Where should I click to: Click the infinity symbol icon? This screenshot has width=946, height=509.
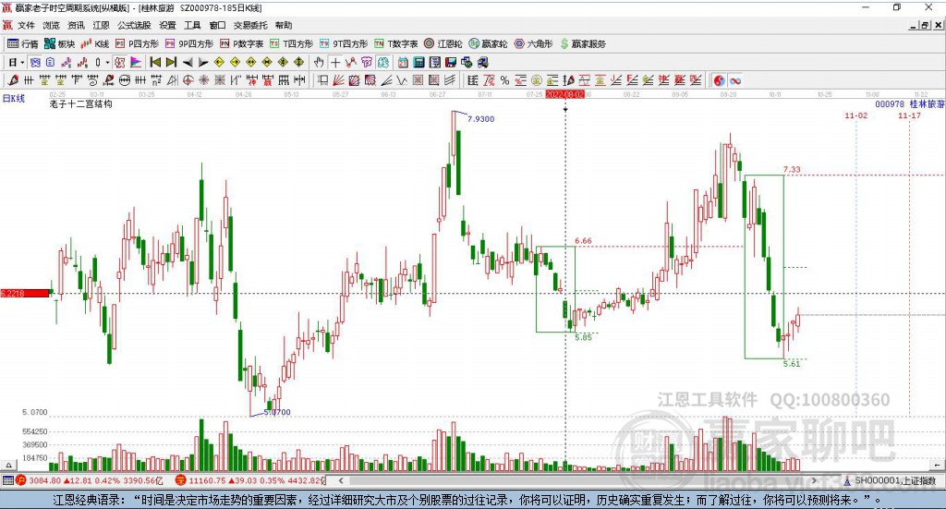tap(735, 80)
